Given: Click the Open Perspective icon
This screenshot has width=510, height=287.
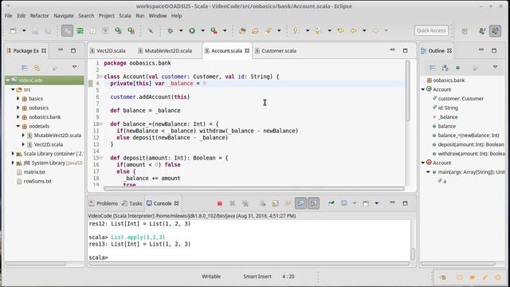Looking at the screenshot, I should click(465, 31).
